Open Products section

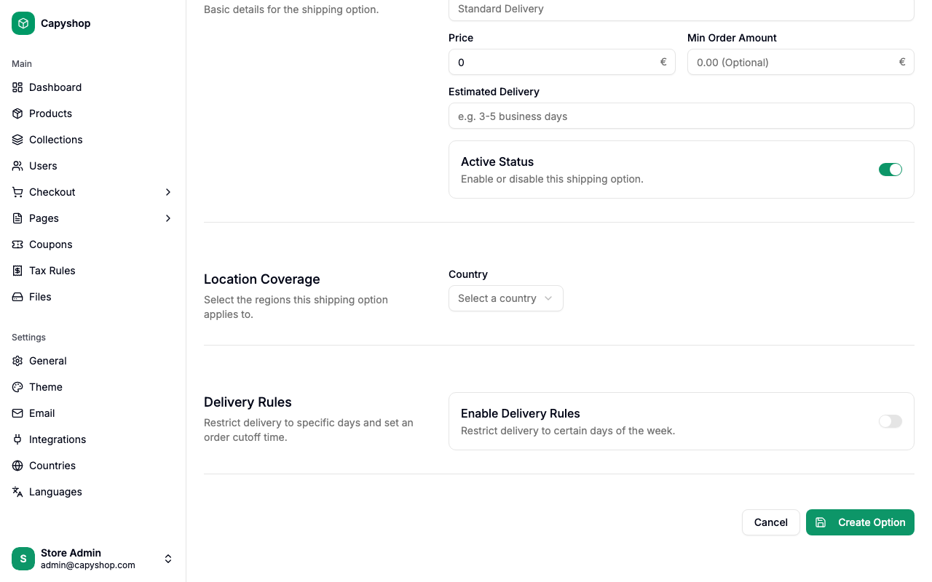pos(93,113)
